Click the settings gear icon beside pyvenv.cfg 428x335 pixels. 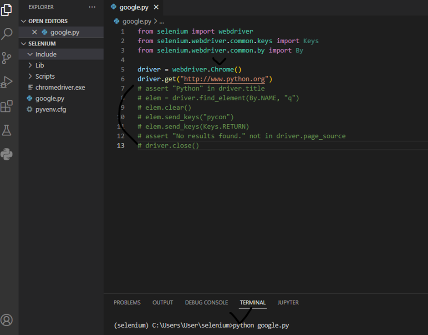30,109
